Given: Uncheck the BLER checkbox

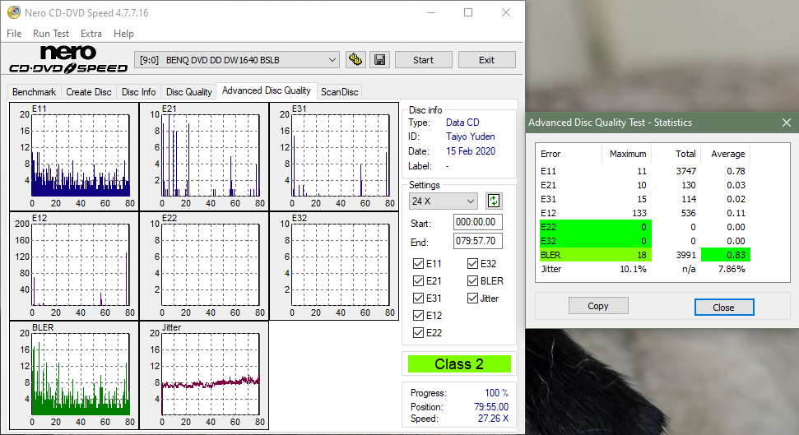Looking at the screenshot, I should click(472, 280).
